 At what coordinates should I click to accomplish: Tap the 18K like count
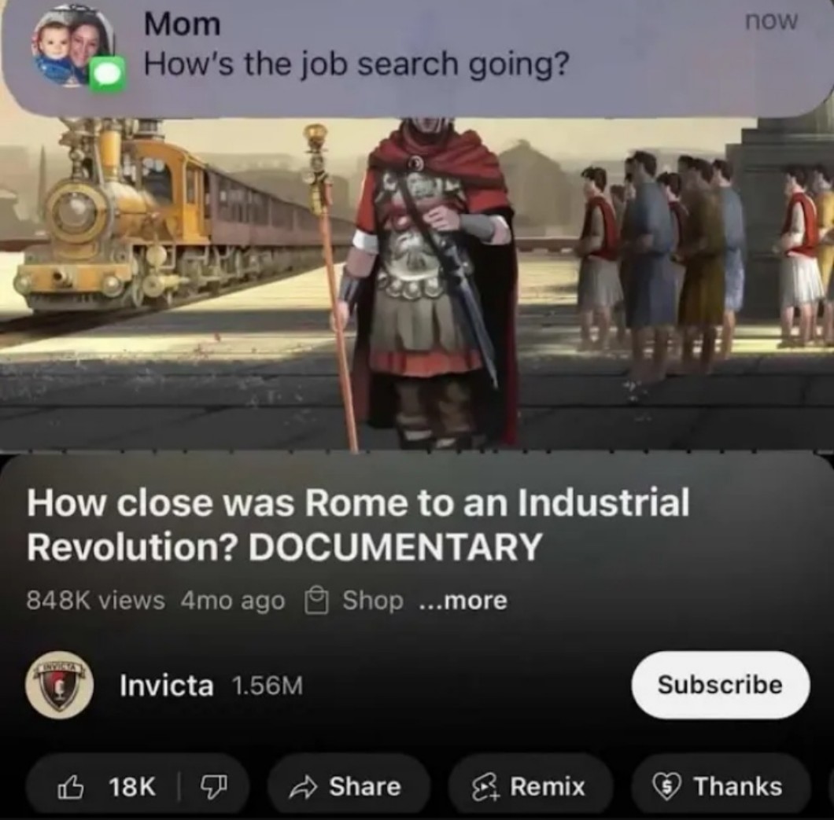point(132,787)
